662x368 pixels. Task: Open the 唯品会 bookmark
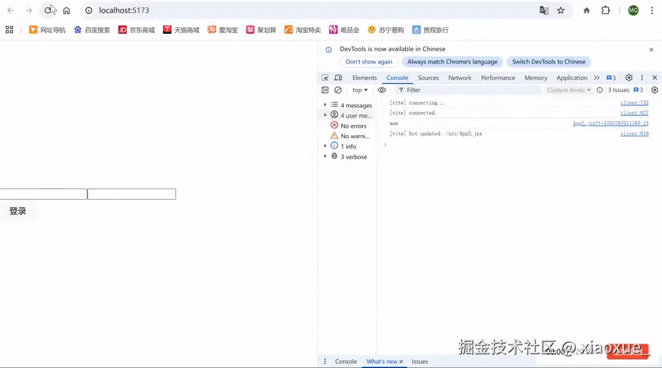(344, 30)
